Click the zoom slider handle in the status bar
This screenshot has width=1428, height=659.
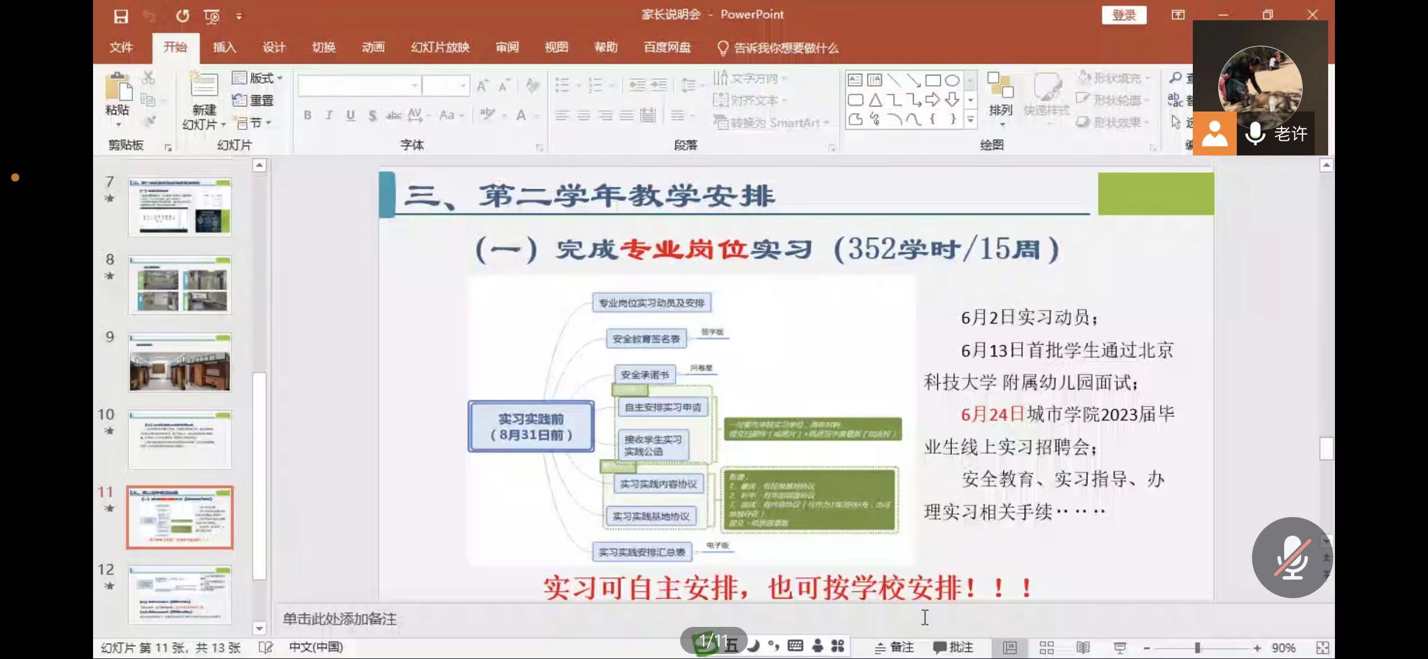point(1197,648)
